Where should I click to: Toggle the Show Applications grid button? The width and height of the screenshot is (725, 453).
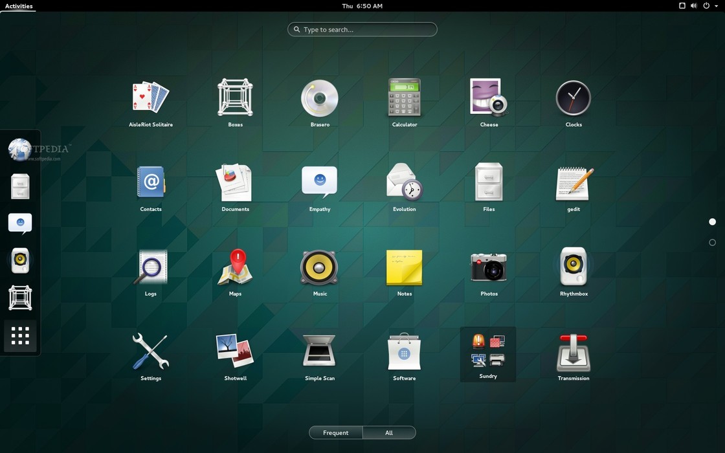tap(20, 336)
